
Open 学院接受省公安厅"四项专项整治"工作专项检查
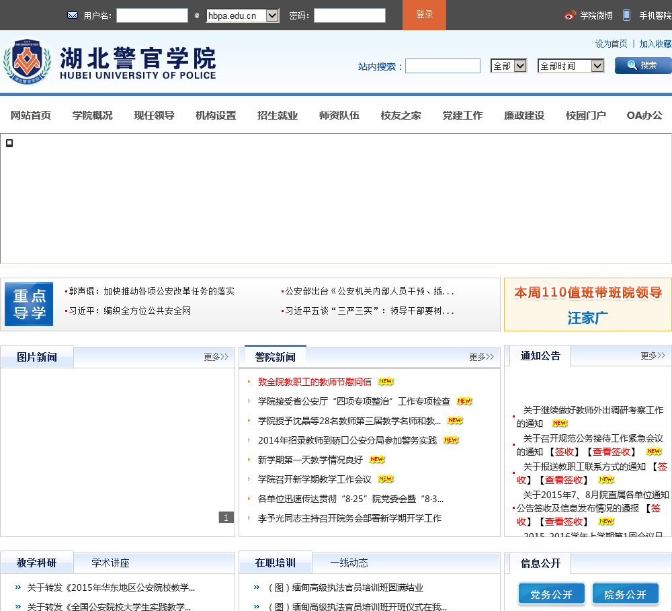[354, 401]
